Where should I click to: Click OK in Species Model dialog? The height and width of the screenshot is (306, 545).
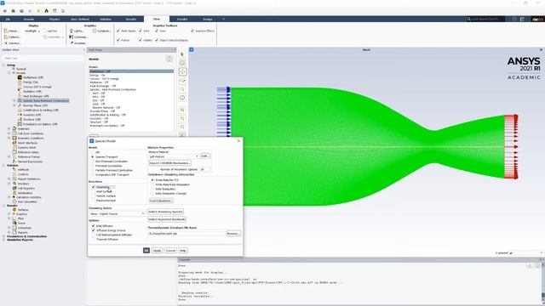pyautogui.click(x=146, y=251)
